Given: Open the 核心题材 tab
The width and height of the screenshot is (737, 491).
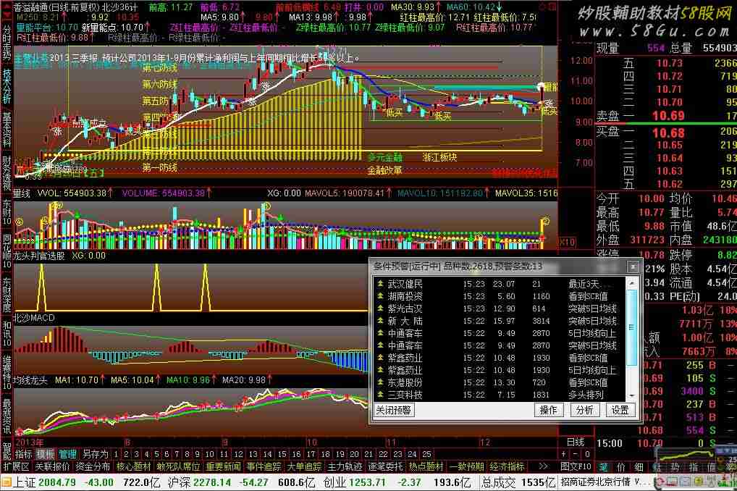Looking at the screenshot, I should (x=133, y=466).
